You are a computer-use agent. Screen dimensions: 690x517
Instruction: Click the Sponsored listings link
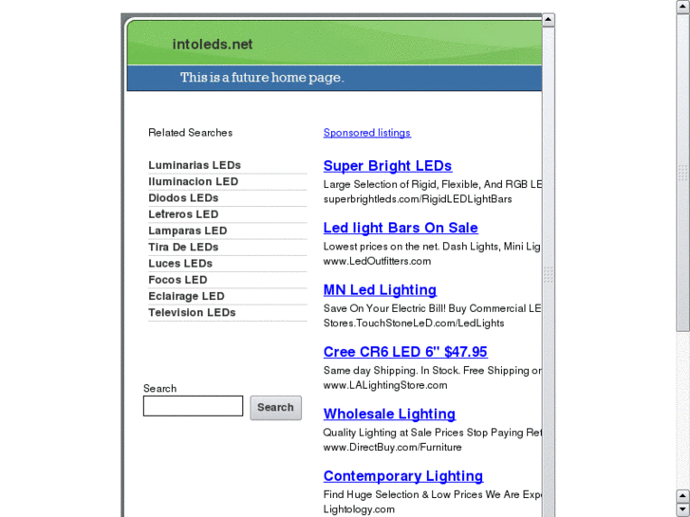coord(367,133)
